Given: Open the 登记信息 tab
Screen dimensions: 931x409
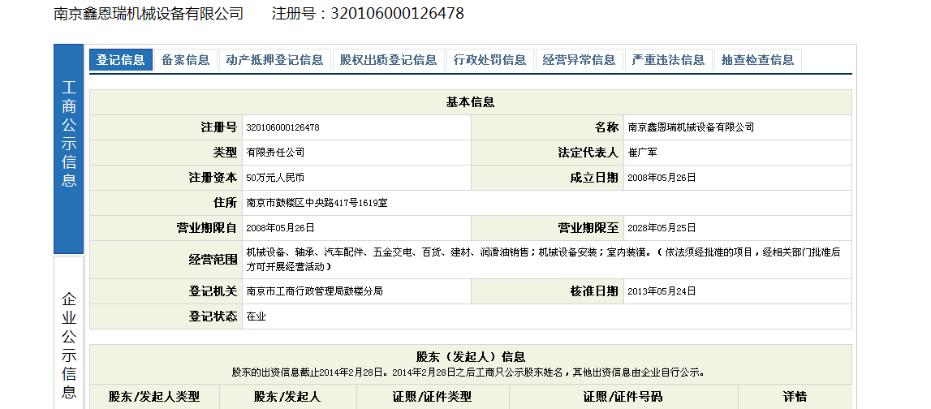Looking at the screenshot, I should click(120, 60).
